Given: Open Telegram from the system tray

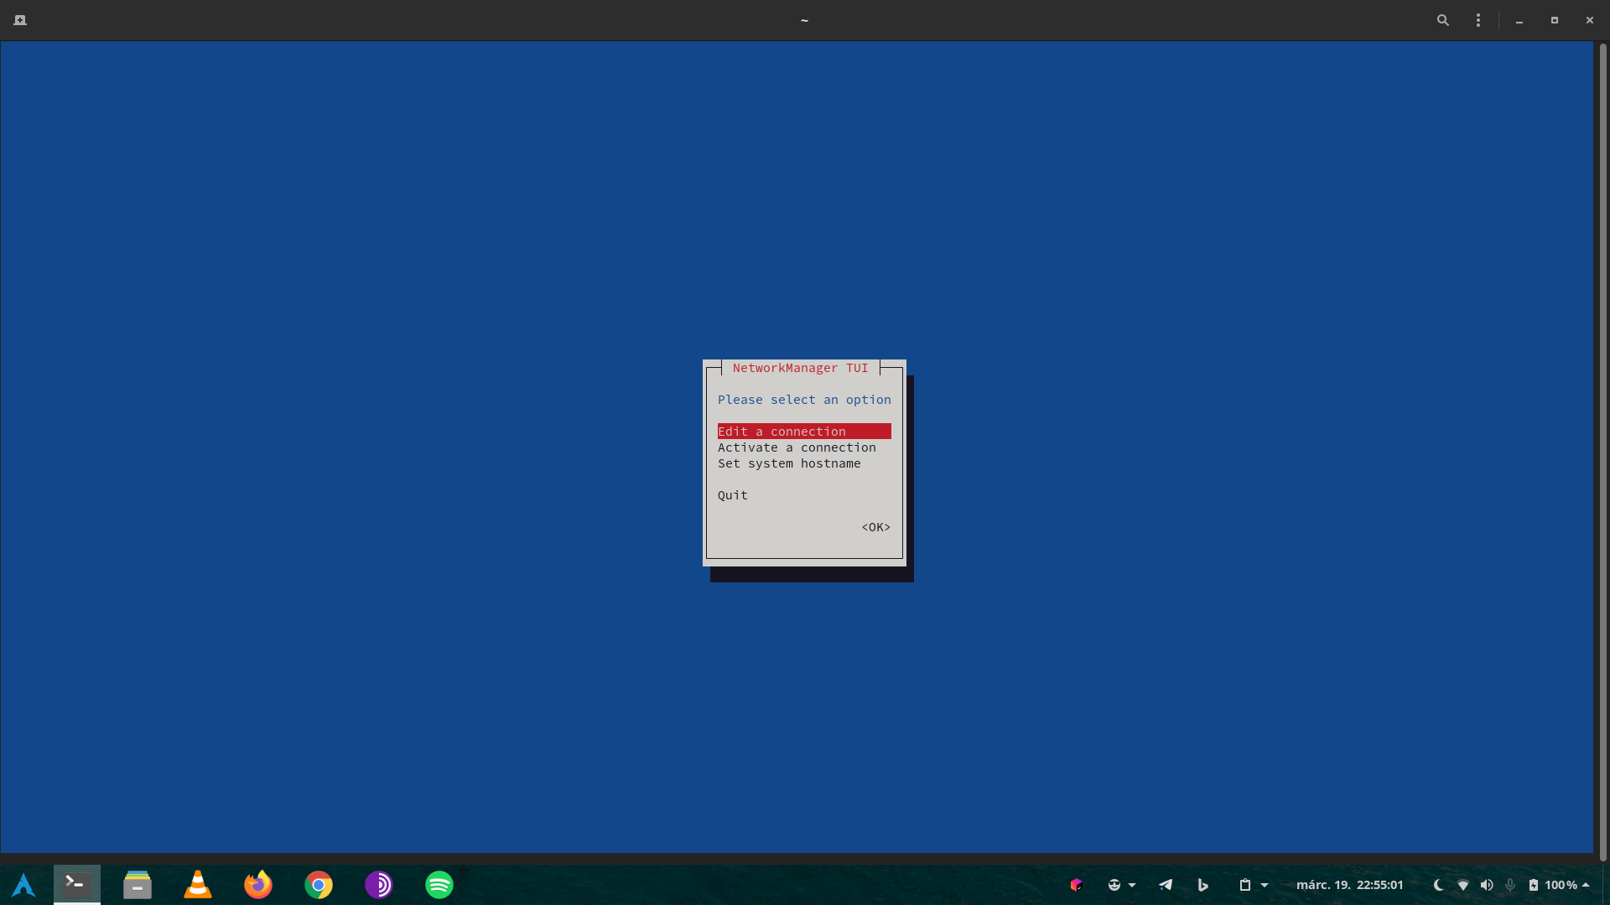Looking at the screenshot, I should 1166,885.
